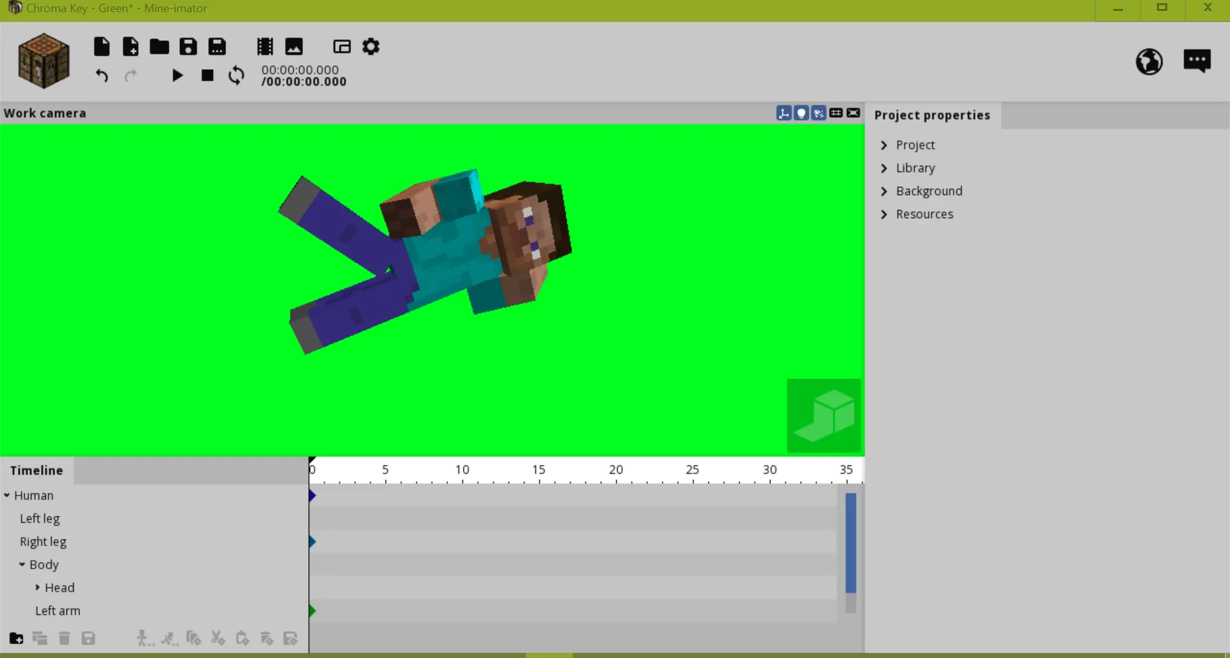Click the Work camera view label
This screenshot has width=1230, height=658.
[45, 113]
